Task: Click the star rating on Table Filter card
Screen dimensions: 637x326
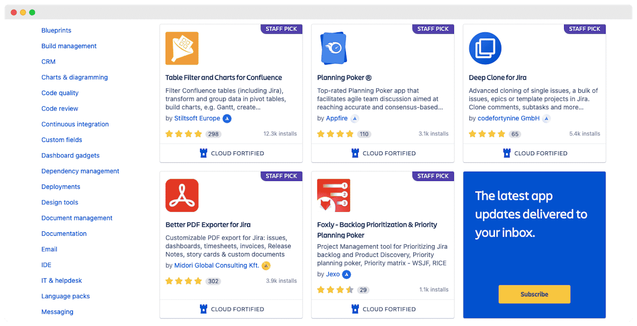Action: pos(184,134)
